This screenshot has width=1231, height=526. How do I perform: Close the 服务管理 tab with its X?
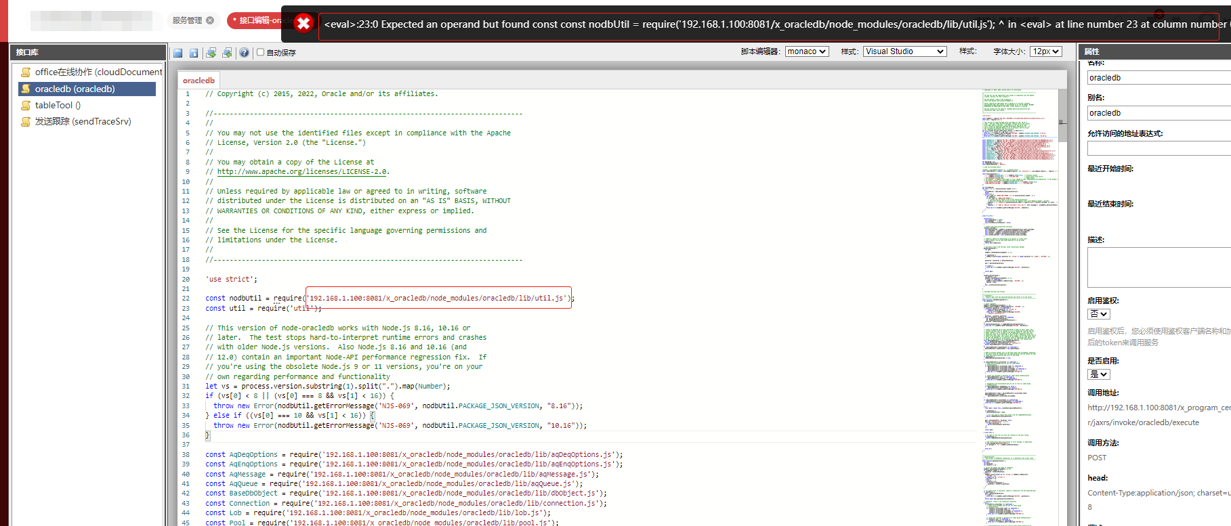click(x=210, y=20)
